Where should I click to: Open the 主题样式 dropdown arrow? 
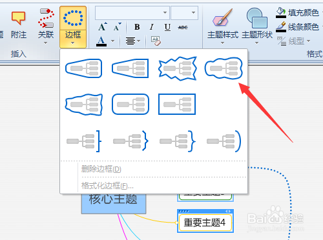222,43
